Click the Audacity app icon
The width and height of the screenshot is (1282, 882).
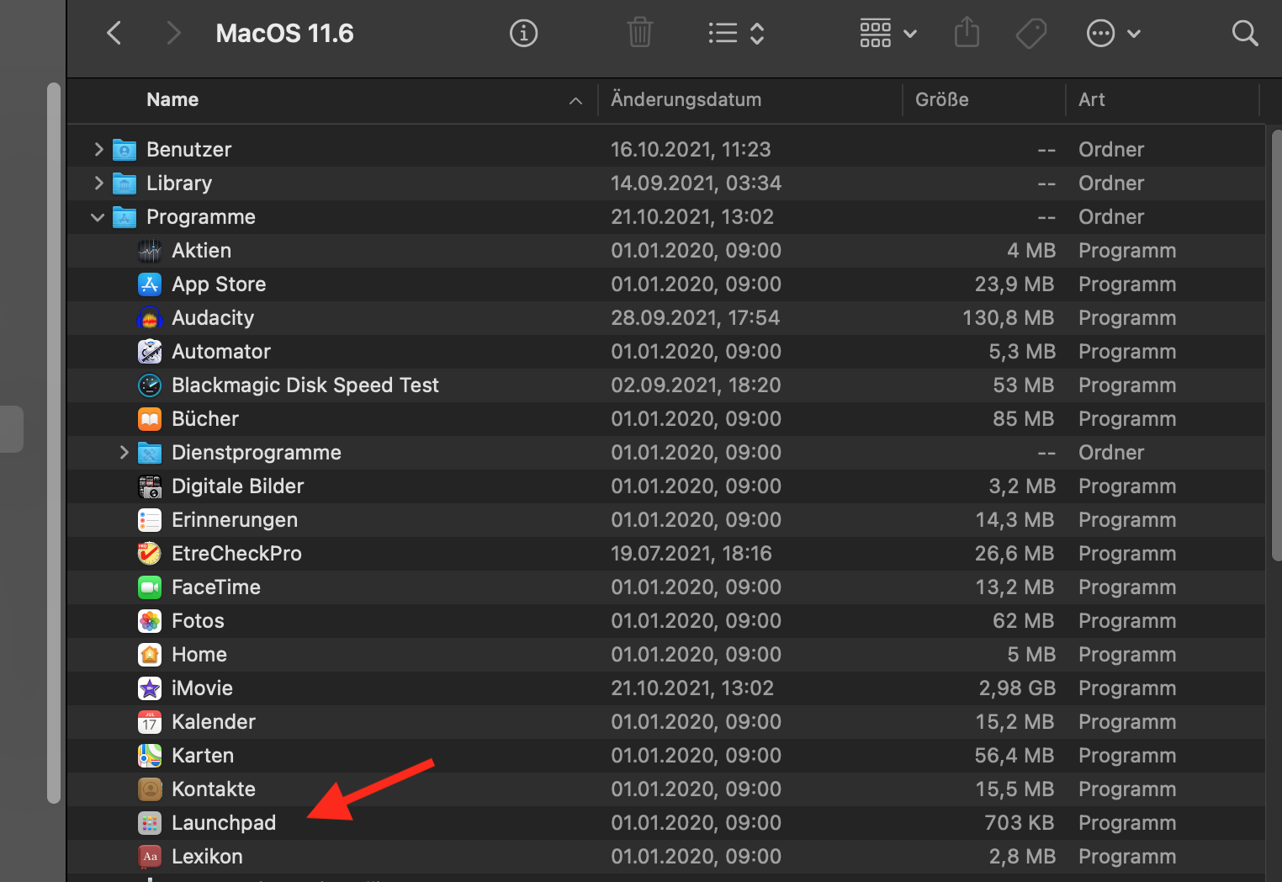coord(150,318)
